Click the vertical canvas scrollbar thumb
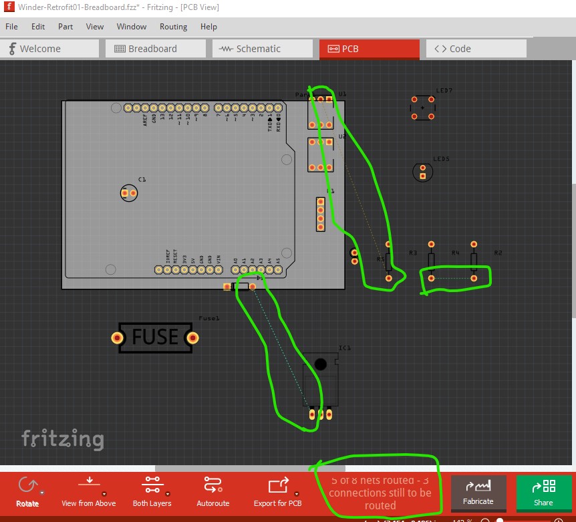 pos(574,251)
